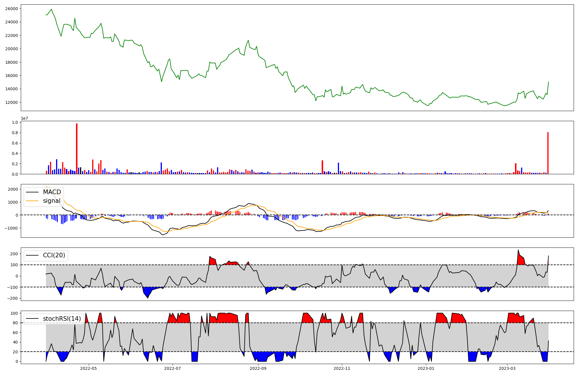Click the 2023-03 date tick label

point(507,368)
